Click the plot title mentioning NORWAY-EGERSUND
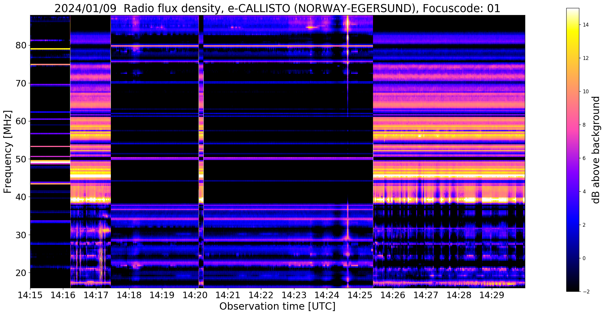Screen dimensions: 605x315 click(277, 8)
